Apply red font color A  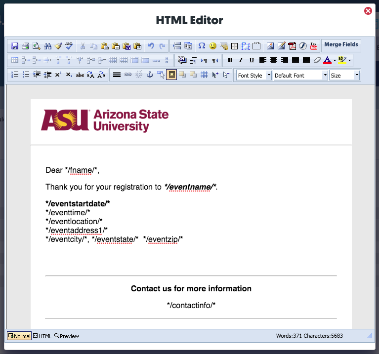pyautogui.click(x=327, y=60)
